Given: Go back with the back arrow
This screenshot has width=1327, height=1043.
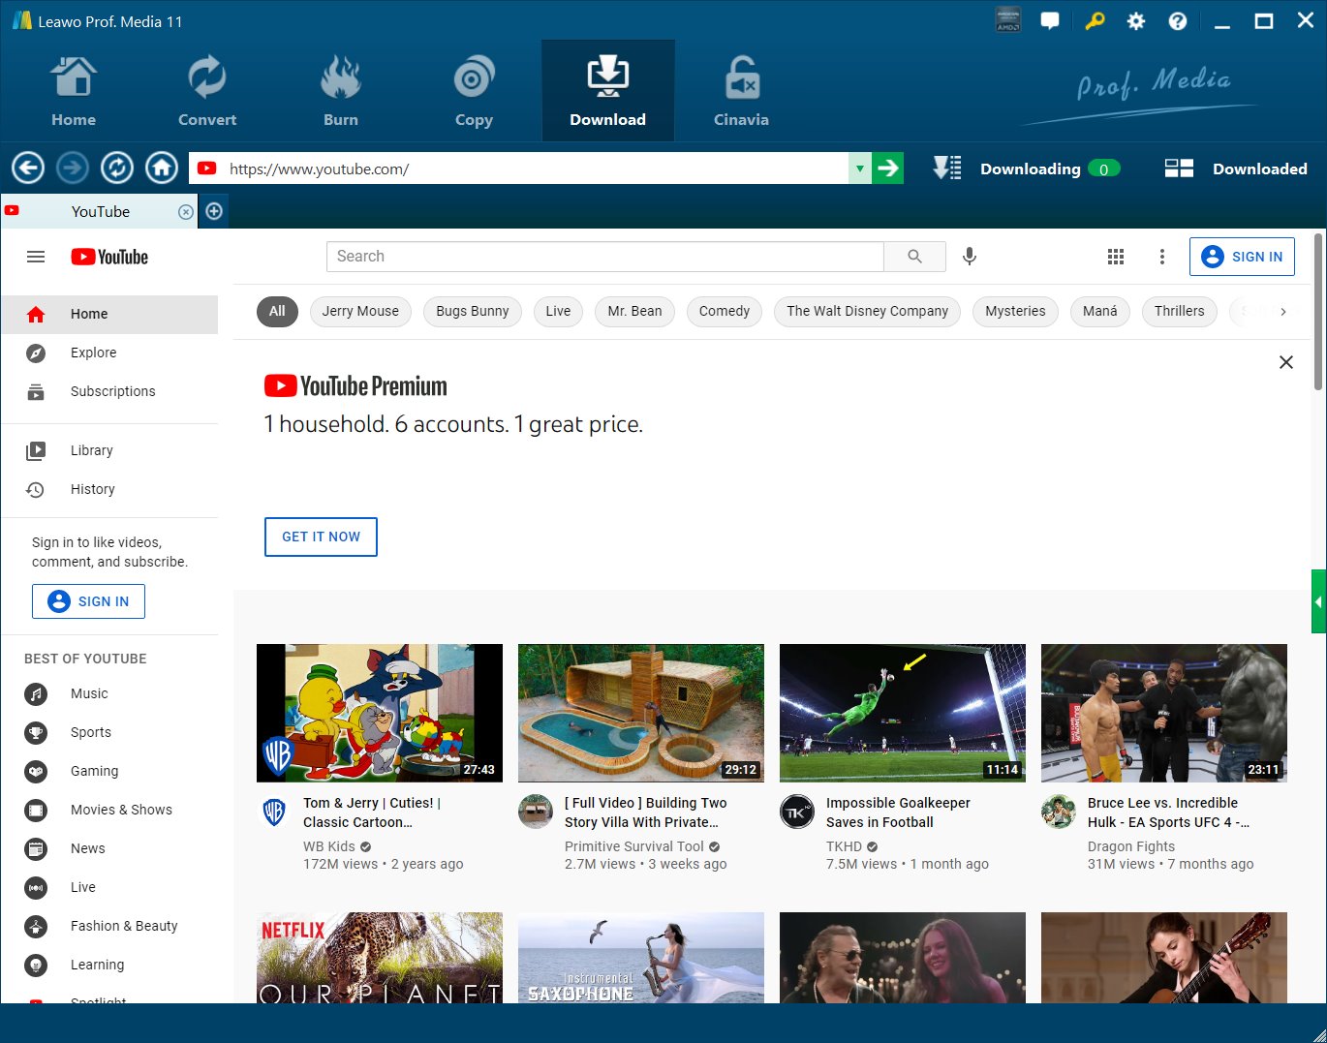Looking at the screenshot, I should [28, 169].
